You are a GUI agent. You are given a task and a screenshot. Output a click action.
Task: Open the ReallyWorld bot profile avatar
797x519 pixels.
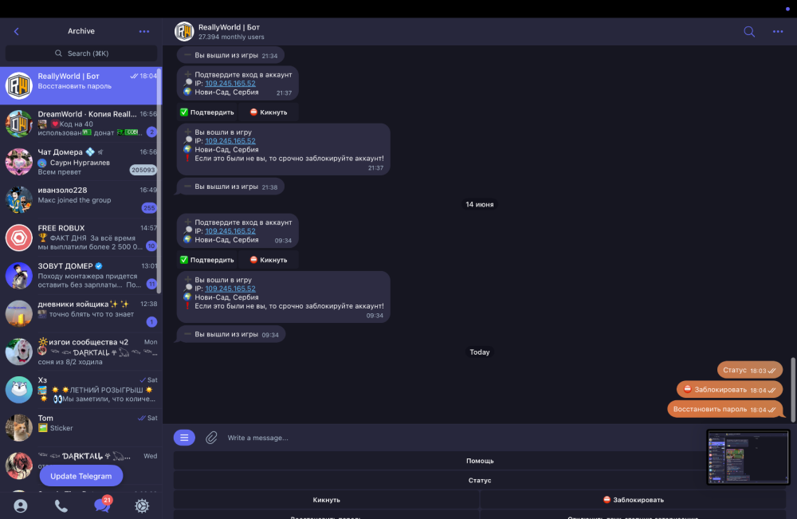pos(184,32)
